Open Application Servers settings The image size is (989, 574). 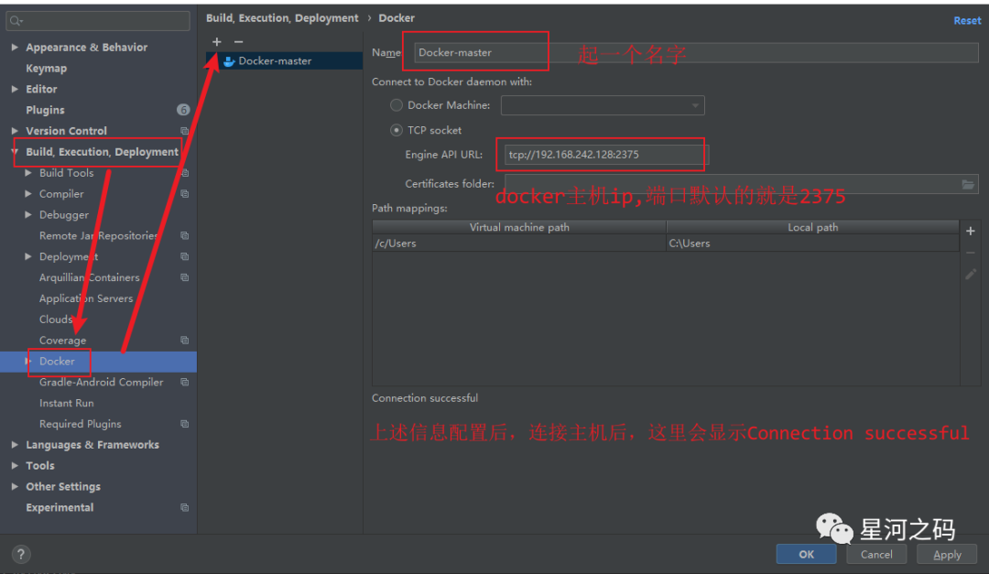tap(86, 298)
